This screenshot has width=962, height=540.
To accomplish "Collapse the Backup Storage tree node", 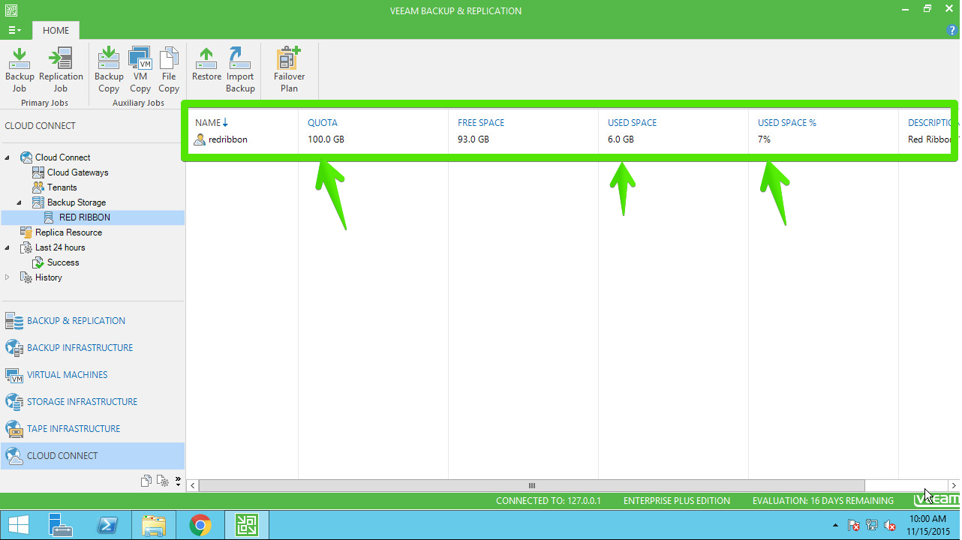I will (x=20, y=202).
